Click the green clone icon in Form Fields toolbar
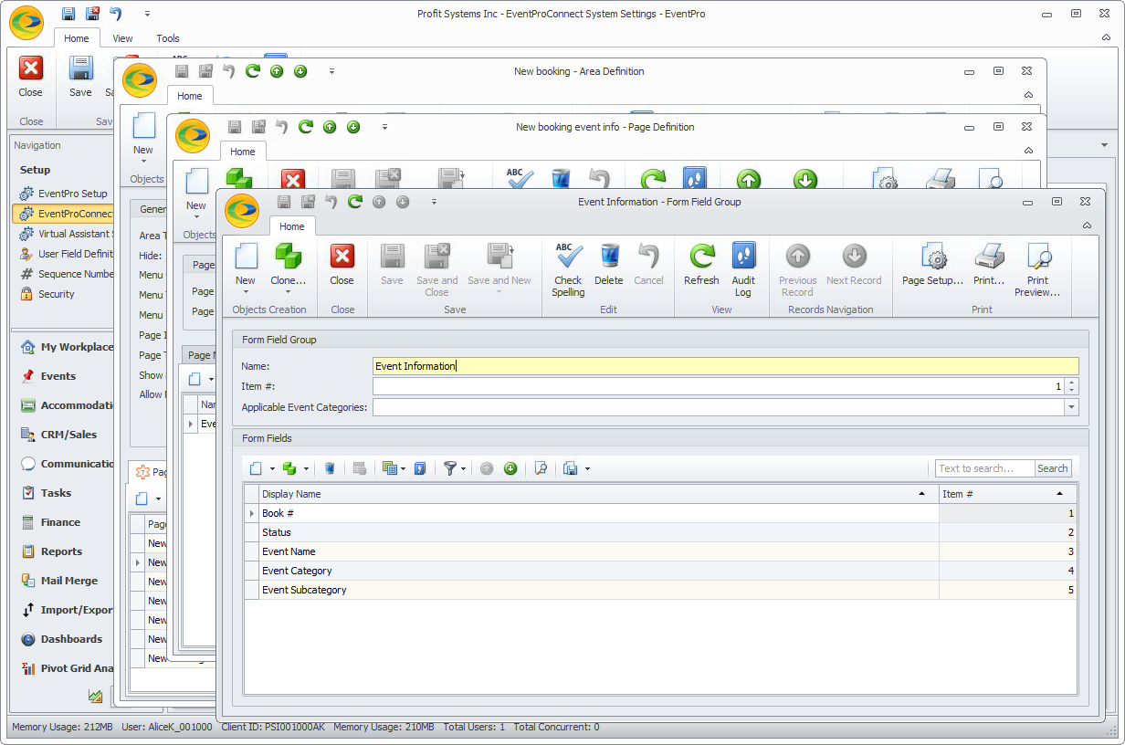1125x745 pixels. [289, 468]
